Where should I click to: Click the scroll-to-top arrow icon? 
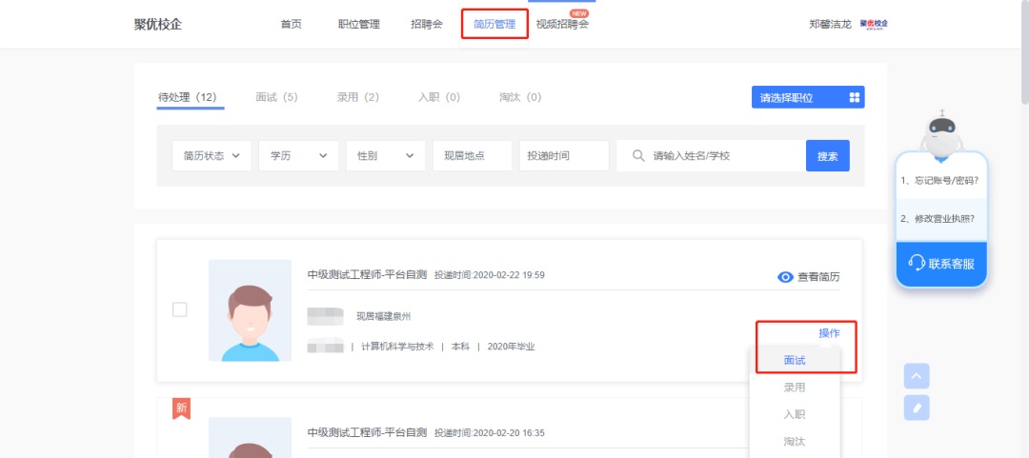(x=917, y=376)
